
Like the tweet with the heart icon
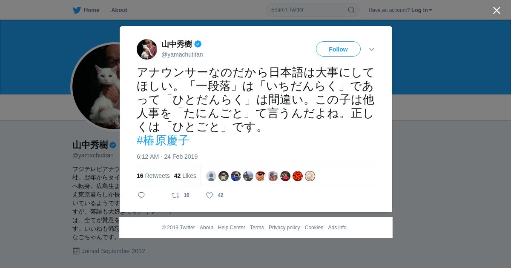210,195
